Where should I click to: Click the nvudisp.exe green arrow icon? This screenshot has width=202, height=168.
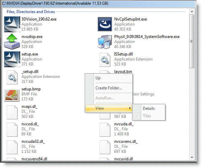12,41
